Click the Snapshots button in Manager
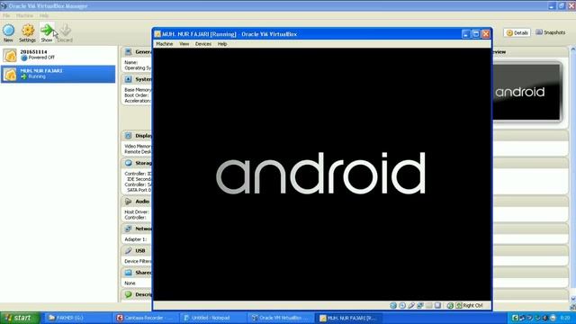 (550, 32)
